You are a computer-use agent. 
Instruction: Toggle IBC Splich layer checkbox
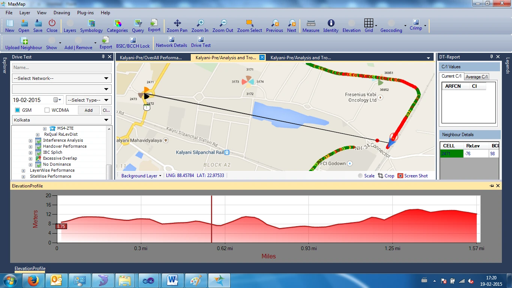click(38, 153)
